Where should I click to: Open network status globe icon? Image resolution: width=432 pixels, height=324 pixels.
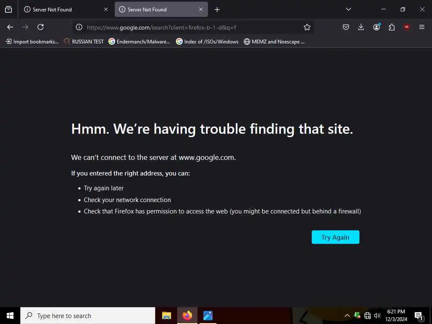click(x=367, y=316)
